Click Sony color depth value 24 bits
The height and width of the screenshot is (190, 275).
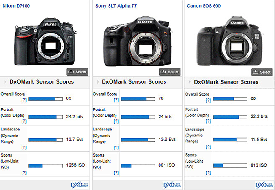click(165, 117)
